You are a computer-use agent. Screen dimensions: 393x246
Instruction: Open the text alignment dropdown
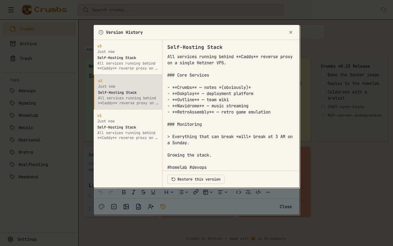tap(222, 192)
